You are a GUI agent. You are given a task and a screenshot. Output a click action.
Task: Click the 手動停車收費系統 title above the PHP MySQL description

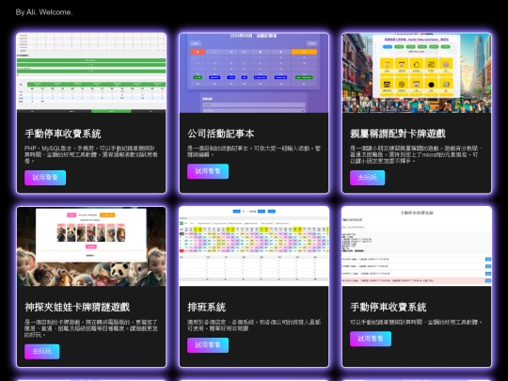tap(63, 134)
